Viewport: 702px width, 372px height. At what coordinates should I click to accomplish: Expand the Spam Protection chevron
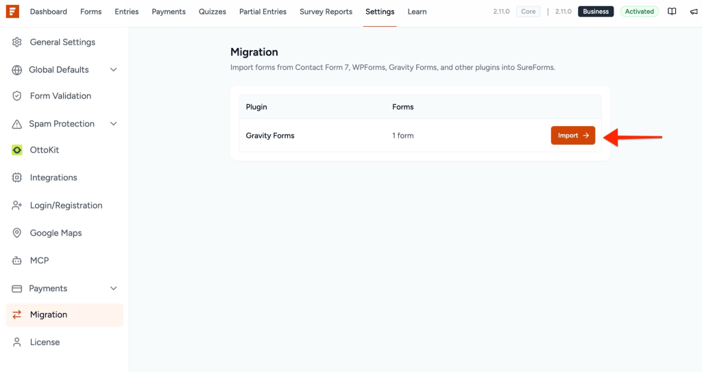point(114,124)
